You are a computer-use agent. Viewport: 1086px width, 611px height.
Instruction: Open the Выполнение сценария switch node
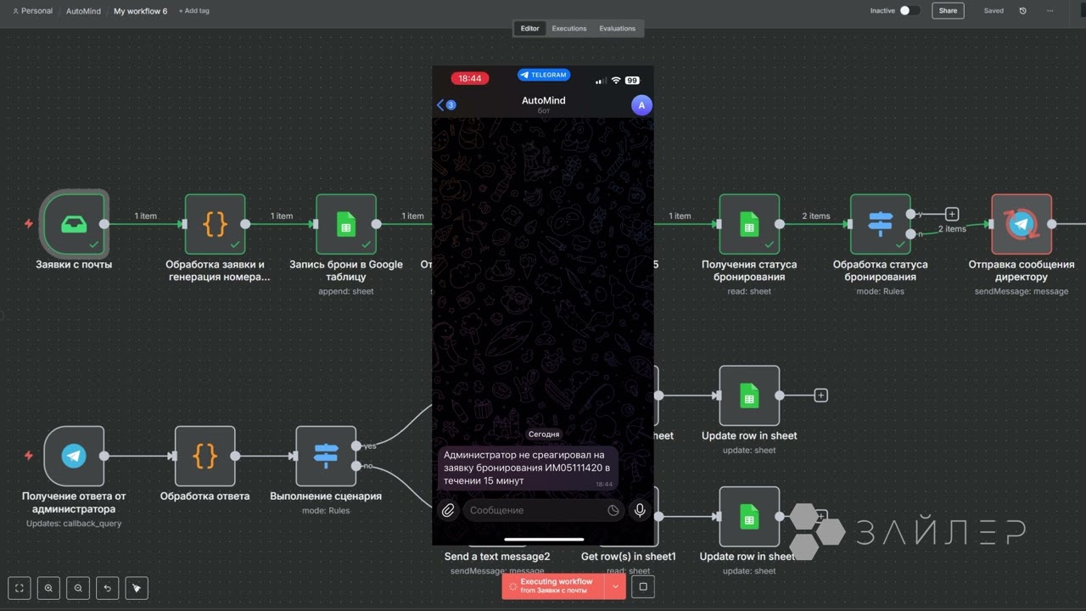(x=326, y=457)
